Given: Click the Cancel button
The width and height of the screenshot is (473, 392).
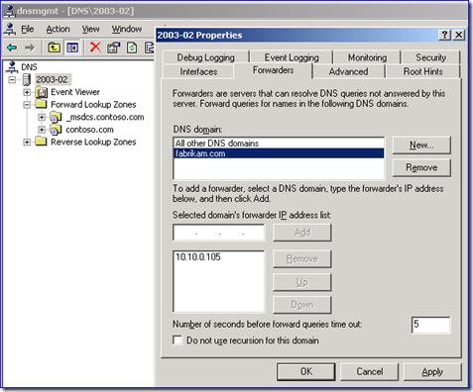Looking at the screenshot, I should tap(370, 372).
